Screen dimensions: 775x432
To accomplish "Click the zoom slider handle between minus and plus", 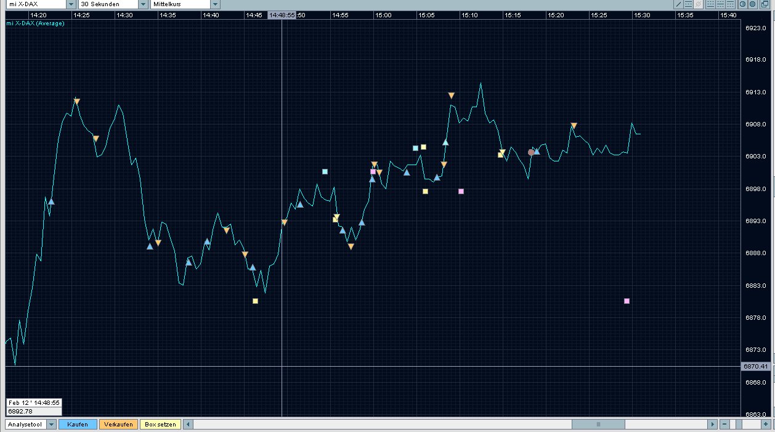I will pos(739,425).
